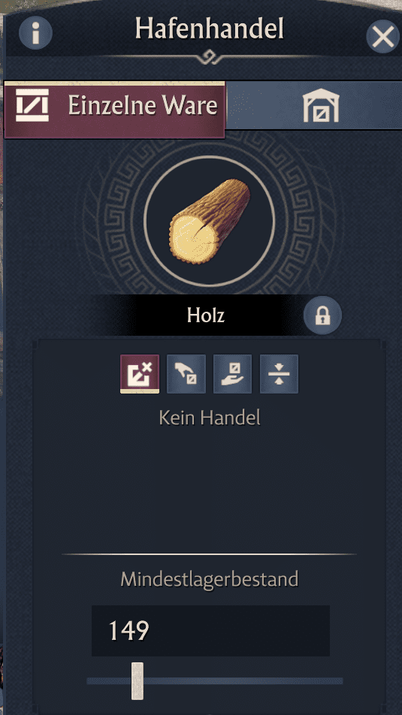
Task: Open the warehouse overview tab icon
Action: (x=321, y=105)
